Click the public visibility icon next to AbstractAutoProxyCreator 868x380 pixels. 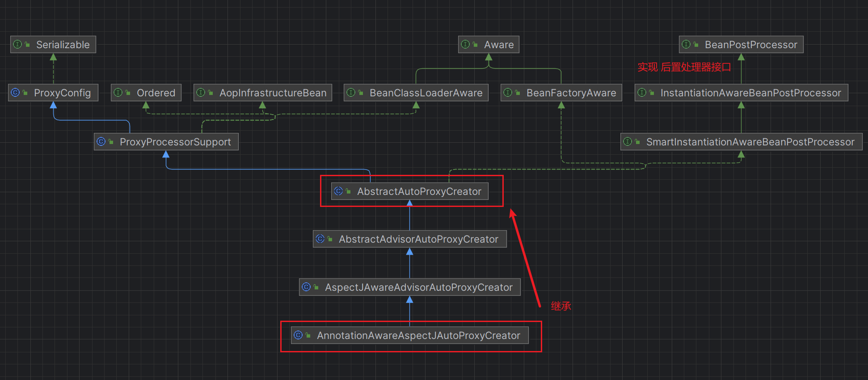coord(348,191)
